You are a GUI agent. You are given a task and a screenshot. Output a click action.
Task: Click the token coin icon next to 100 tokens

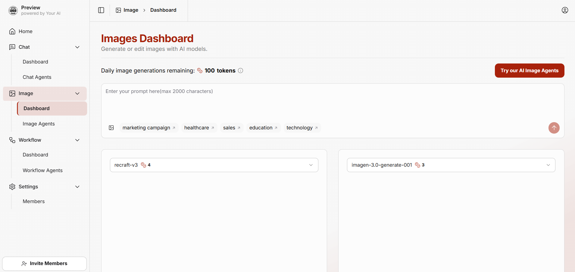(x=200, y=71)
